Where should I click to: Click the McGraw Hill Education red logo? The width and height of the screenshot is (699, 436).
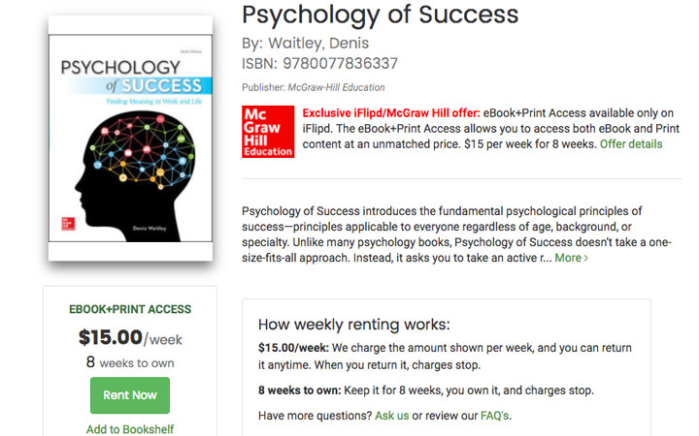point(268,132)
